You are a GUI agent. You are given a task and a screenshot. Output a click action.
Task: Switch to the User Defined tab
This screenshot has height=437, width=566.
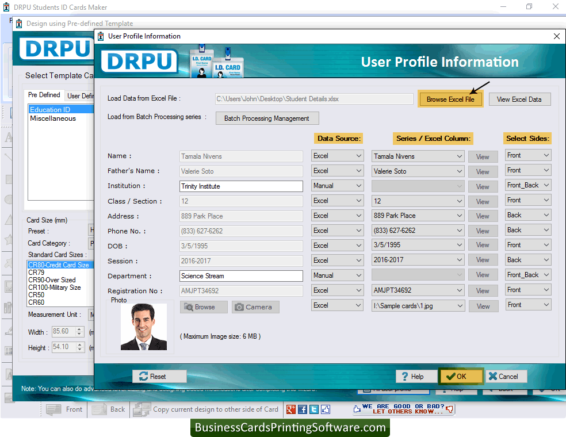coord(81,96)
